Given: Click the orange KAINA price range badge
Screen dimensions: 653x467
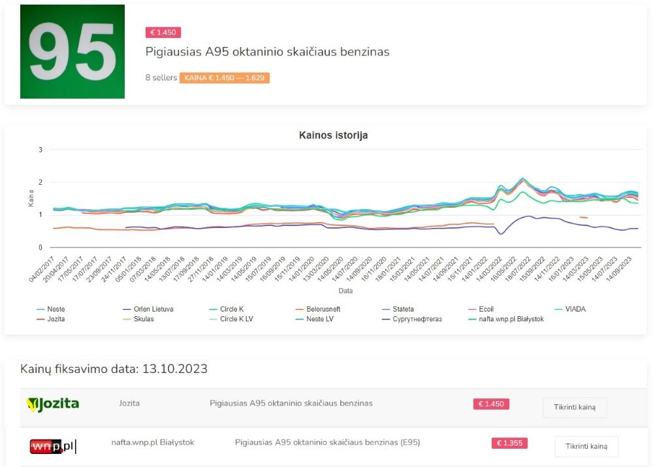Looking at the screenshot, I should pyautogui.click(x=224, y=78).
